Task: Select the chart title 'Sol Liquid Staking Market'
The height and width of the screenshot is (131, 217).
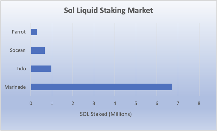Action: point(108,11)
